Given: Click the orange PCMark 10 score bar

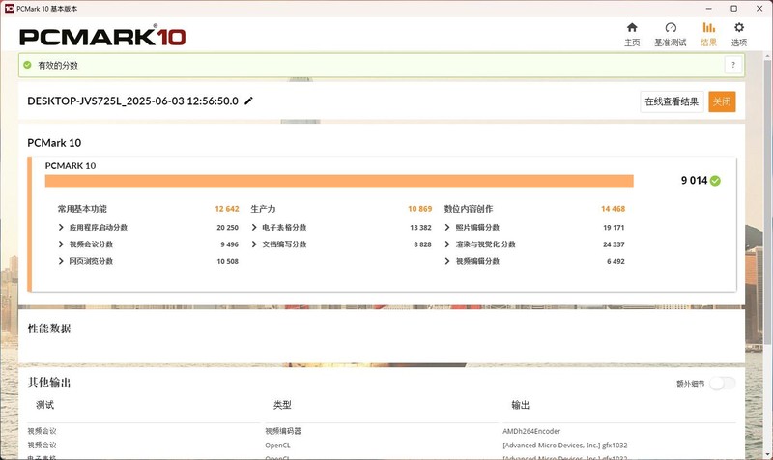Looking at the screenshot, I should pos(339,181).
